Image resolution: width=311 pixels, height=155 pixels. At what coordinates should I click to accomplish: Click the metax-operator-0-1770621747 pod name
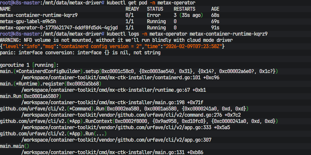59,28
